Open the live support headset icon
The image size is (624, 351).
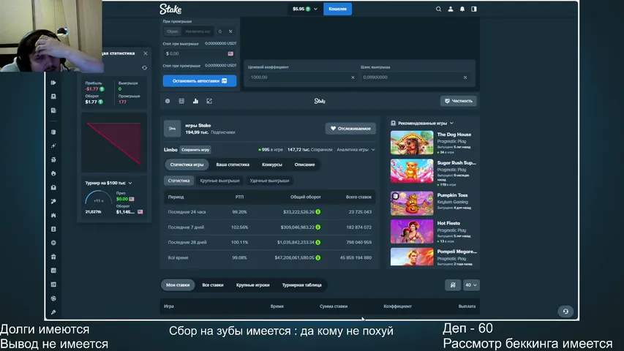565,312
